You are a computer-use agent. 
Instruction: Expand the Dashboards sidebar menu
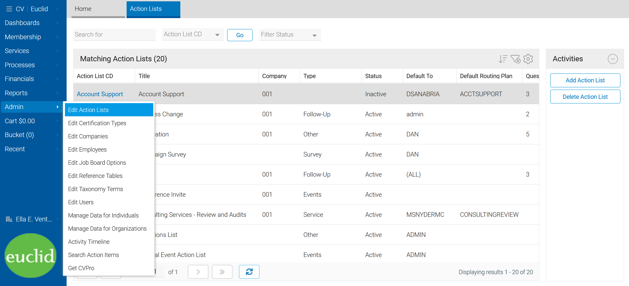[x=32, y=23]
